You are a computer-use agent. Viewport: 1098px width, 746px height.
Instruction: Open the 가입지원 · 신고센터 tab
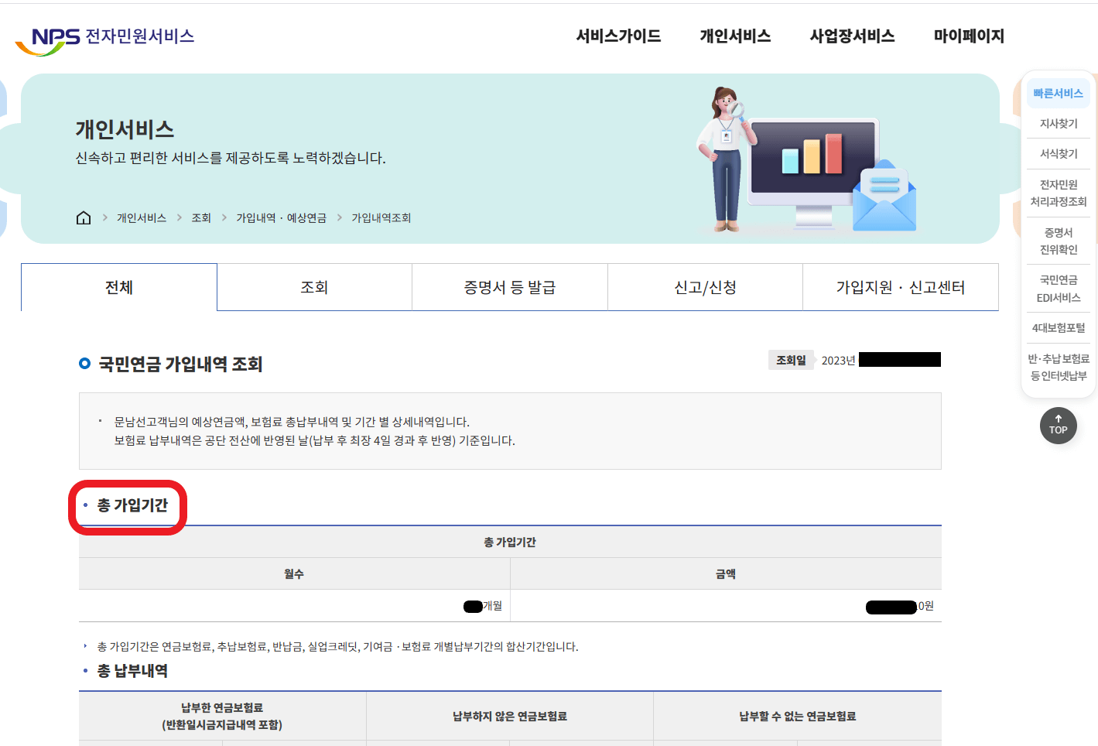901,286
